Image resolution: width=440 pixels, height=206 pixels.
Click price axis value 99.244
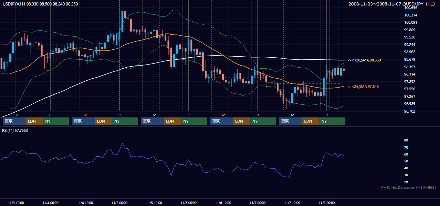(x=410, y=45)
